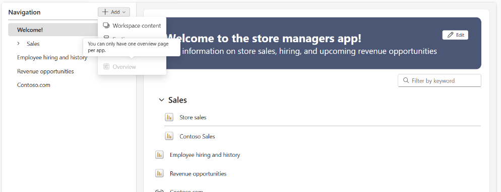
Task: Open the Add dropdown in Navigation
Action: click(114, 12)
